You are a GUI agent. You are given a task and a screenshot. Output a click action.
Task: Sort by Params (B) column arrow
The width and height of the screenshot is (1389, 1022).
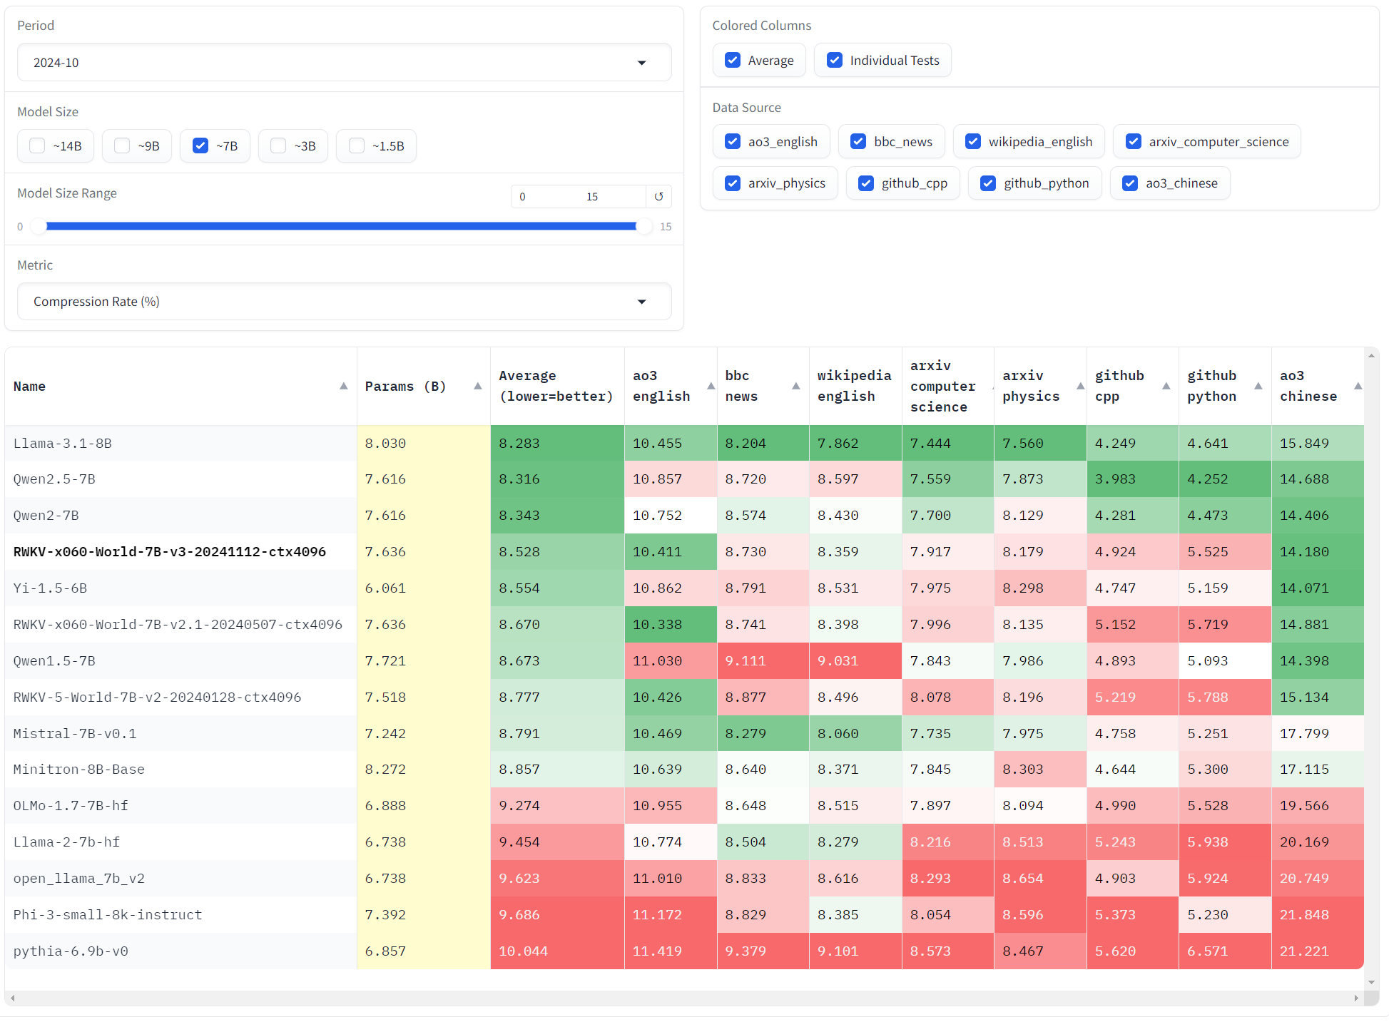[477, 387]
